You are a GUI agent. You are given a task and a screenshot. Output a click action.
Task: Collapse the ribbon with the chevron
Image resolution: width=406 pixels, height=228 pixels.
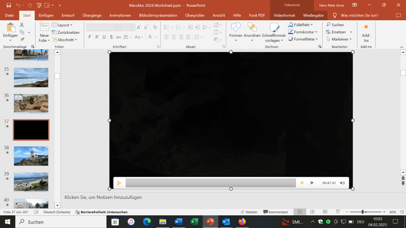click(x=402, y=47)
